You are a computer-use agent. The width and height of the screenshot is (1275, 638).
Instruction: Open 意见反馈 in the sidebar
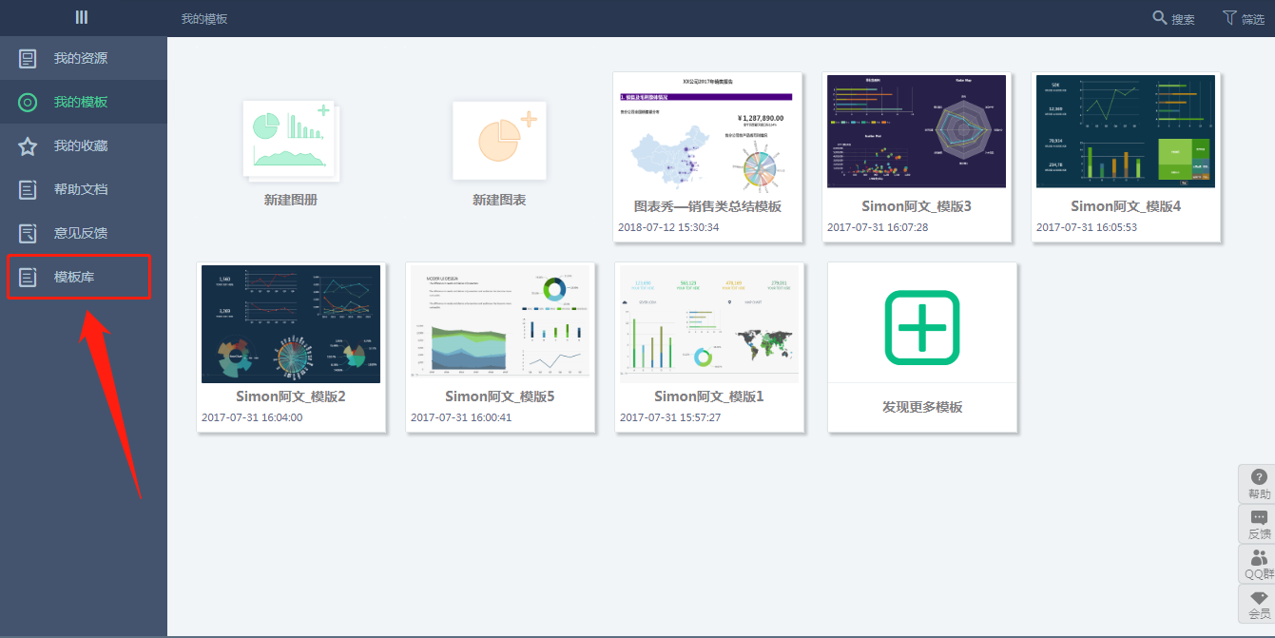click(x=81, y=234)
